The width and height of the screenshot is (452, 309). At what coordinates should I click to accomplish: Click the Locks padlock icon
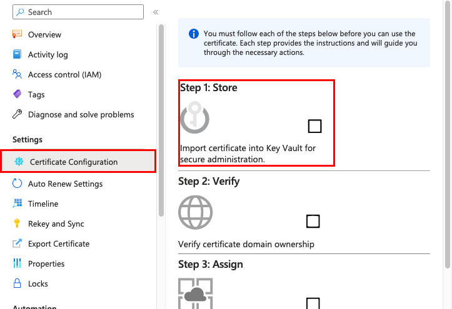pyautogui.click(x=18, y=283)
